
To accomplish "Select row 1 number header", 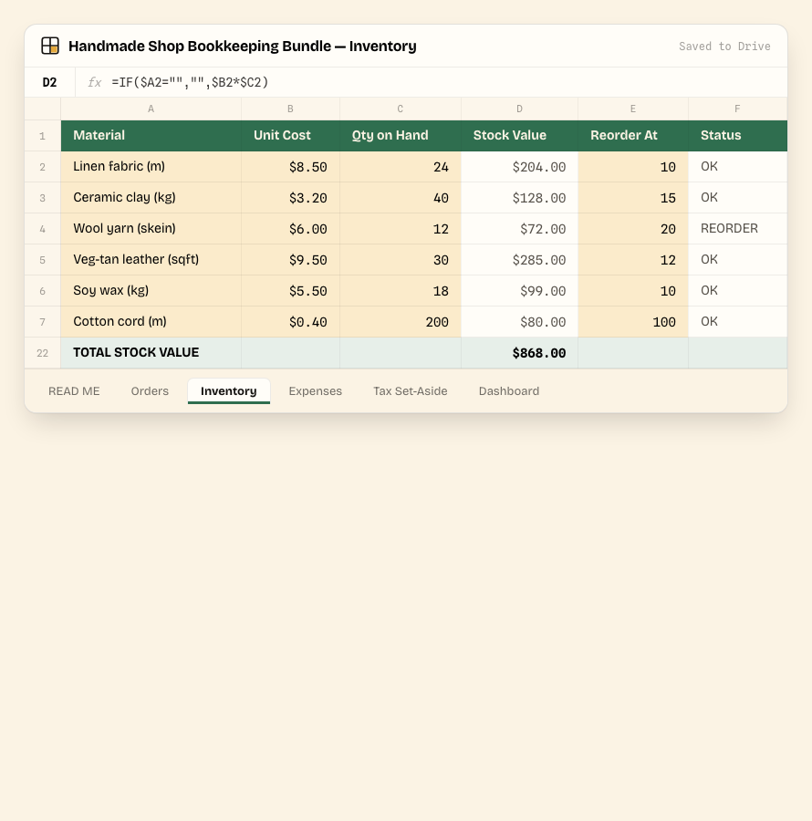I will point(42,136).
